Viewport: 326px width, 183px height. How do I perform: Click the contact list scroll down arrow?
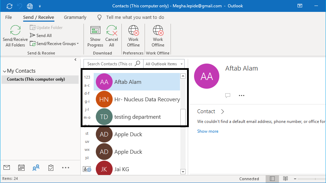pos(183,171)
